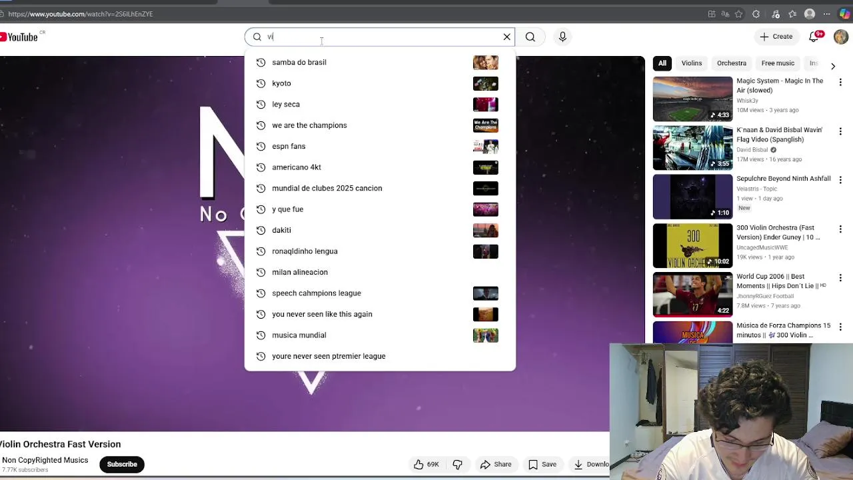Select suggestion 'americano 4kt'

[380, 167]
